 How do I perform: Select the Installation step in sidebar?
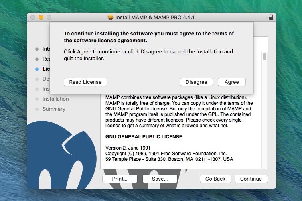(56, 99)
